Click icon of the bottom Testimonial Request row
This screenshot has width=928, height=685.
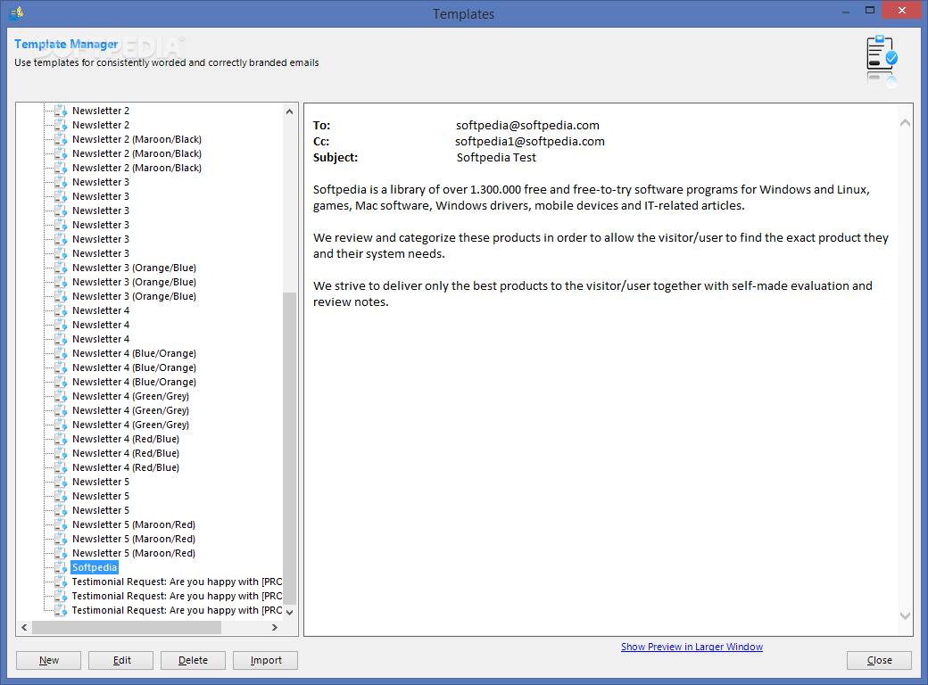coord(61,610)
